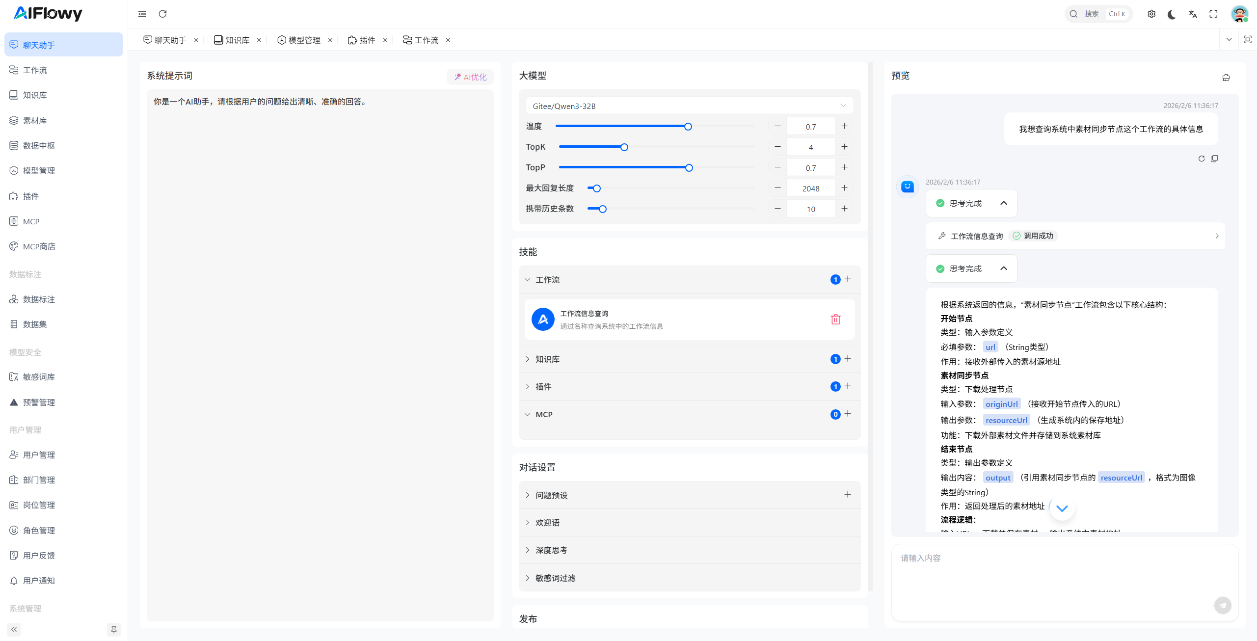Image resolution: width=1257 pixels, height=641 pixels.
Task: Open 素材库 from the sidebar
Action: (x=34, y=120)
